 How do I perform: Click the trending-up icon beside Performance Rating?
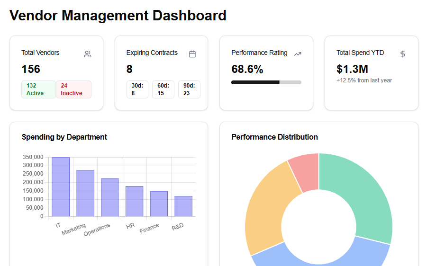298,54
